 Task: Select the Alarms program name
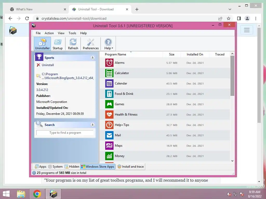[119, 63]
